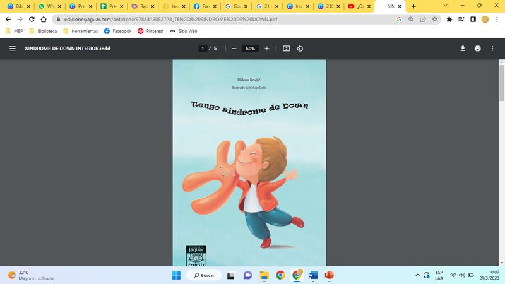This screenshot has width=505, height=284.
Task: Open the zoom magnifier in address bar
Action: (411, 20)
